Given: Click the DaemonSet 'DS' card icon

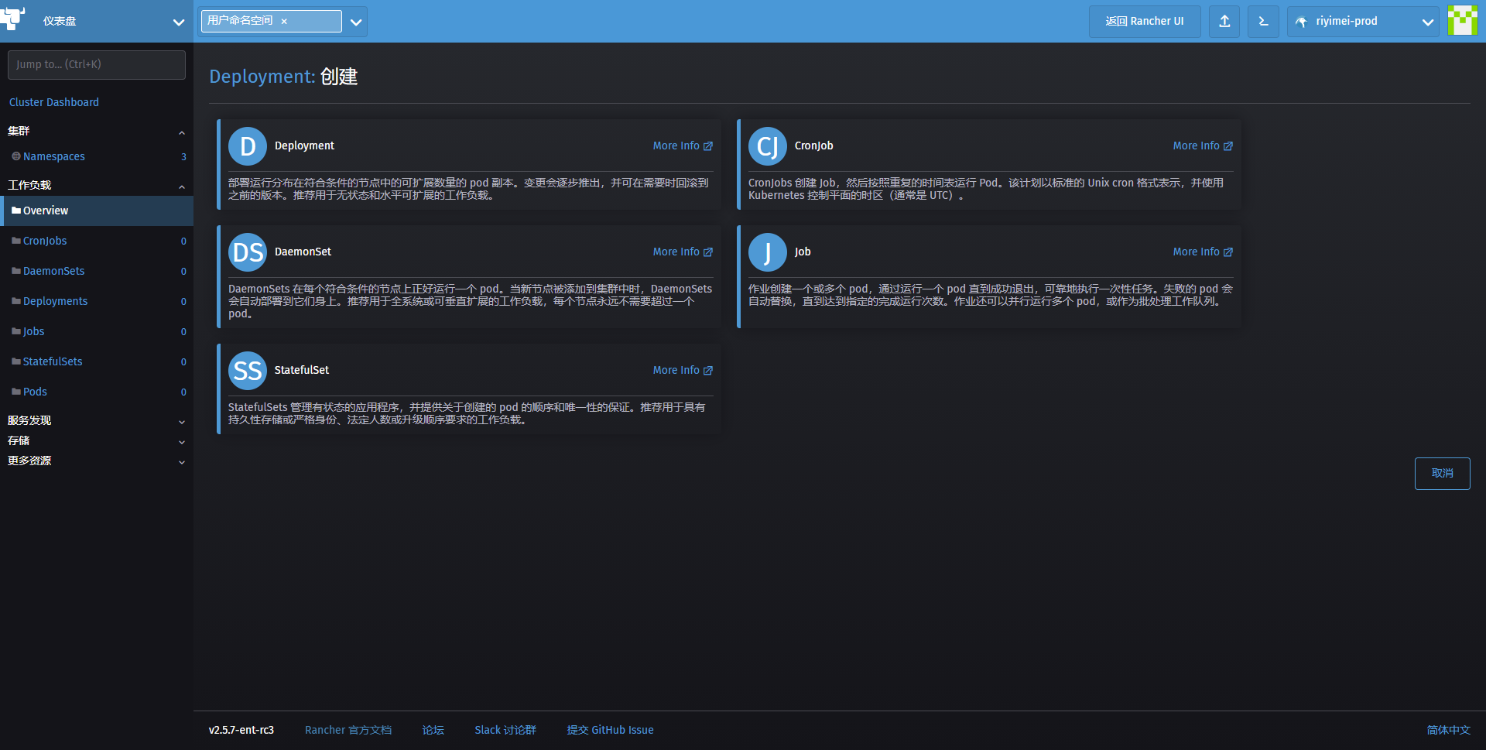Looking at the screenshot, I should pyautogui.click(x=248, y=252).
